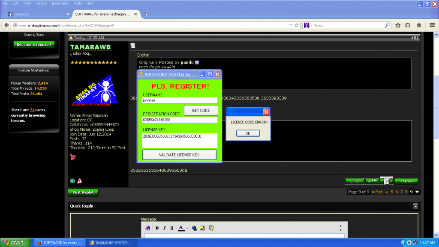Collapse the Quick Reply section
The height and width of the screenshot is (247, 439).
415,206
